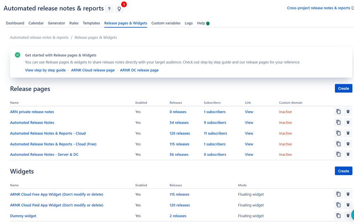The width and height of the screenshot is (354, 224).
Task: Open the View step by step guide link
Action: click(45, 70)
